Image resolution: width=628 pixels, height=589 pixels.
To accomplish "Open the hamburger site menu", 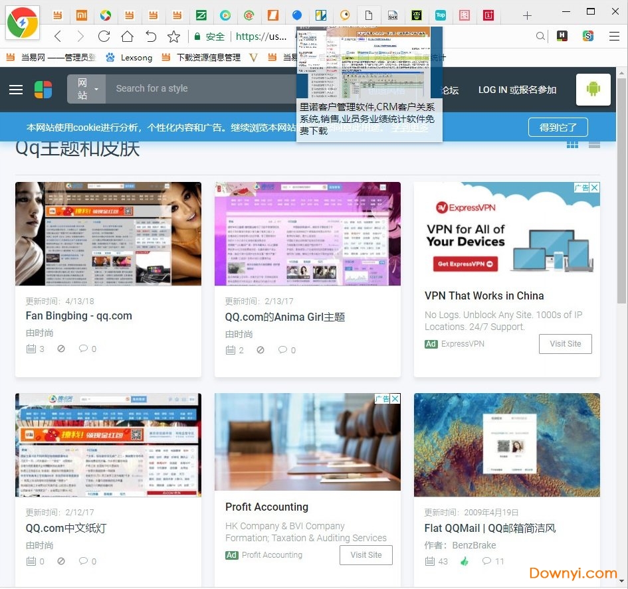I will 16,90.
